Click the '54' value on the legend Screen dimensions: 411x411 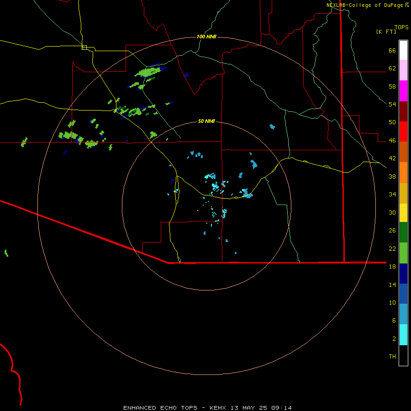[x=392, y=104]
